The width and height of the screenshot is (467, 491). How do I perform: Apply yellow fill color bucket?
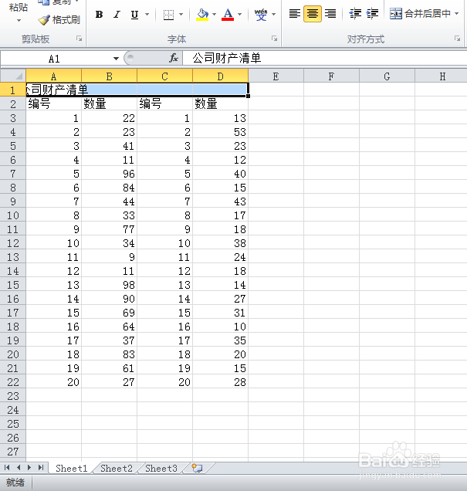click(202, 15)
